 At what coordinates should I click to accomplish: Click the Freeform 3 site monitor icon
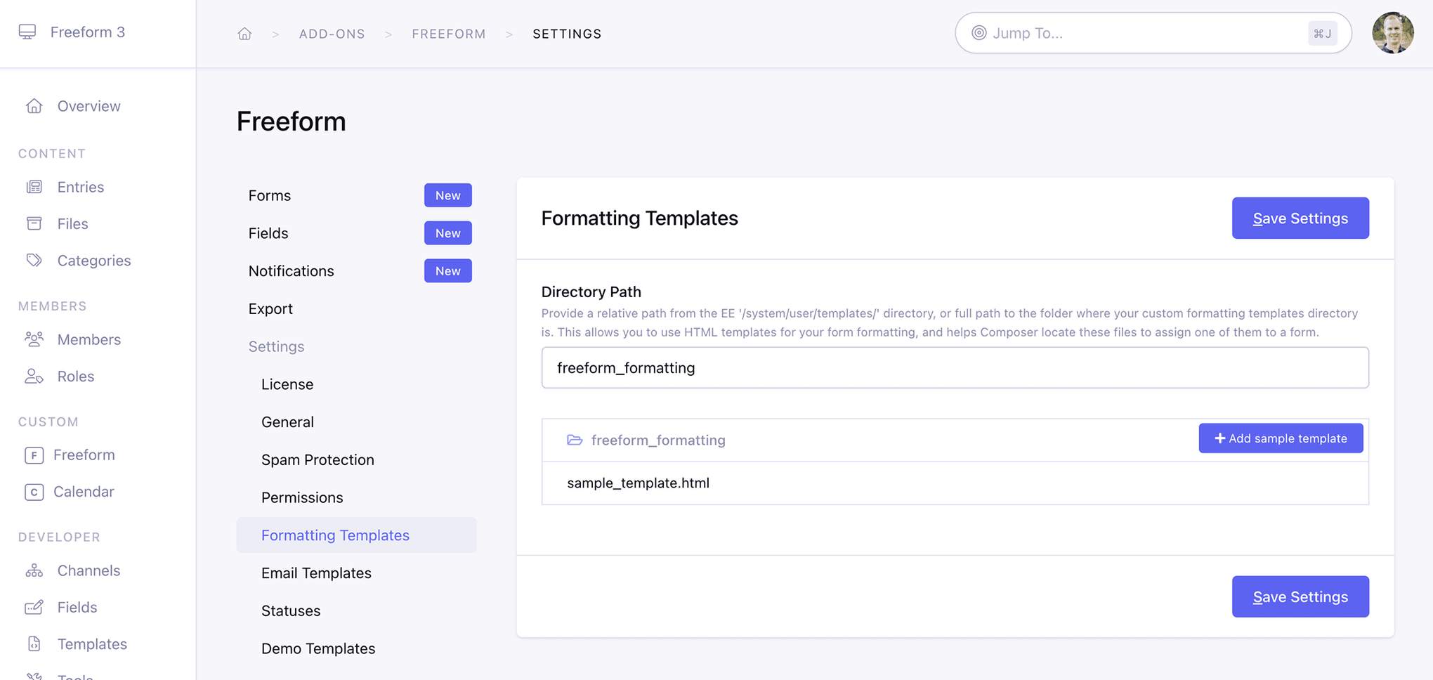(27, 32)
